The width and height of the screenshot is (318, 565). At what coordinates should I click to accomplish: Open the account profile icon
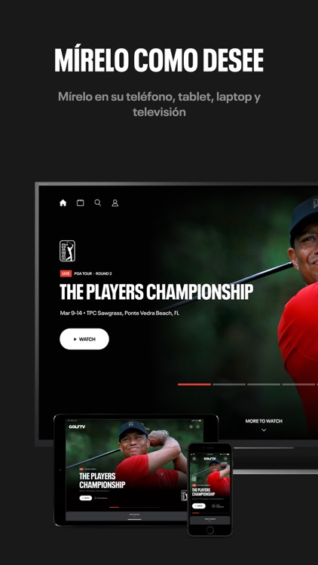[x=115, y=203]
